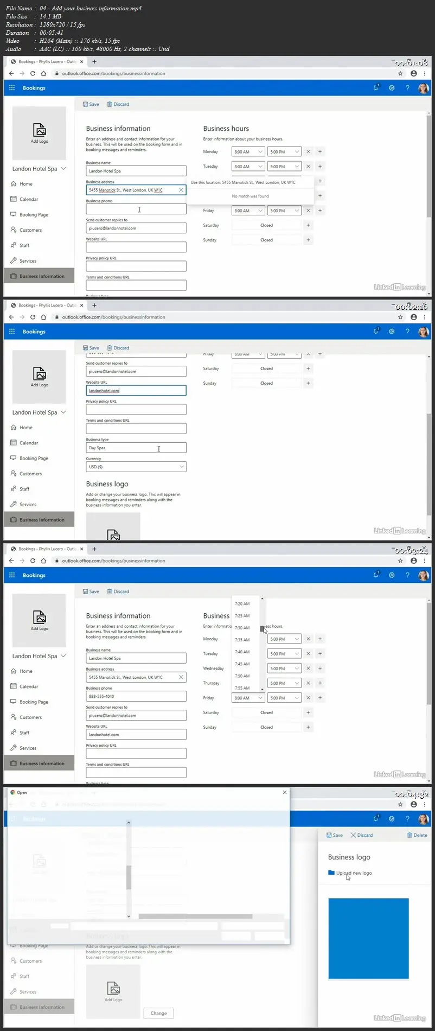Click the Change logo button
435x1031 pixels.
[x=158, y=1013]
